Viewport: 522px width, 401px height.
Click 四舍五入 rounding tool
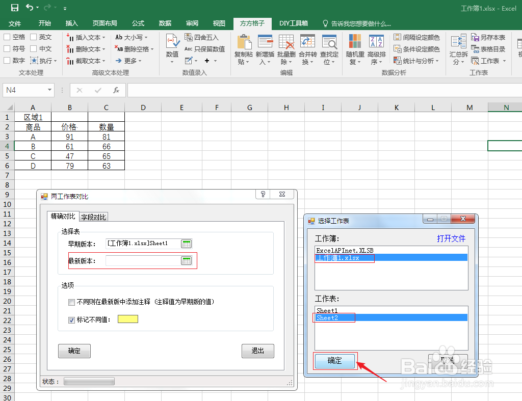tap(202, 37)
